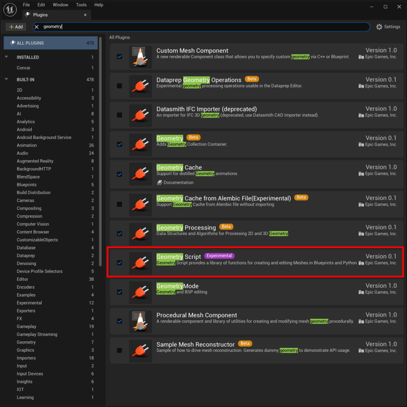Click the Geometry Cache from Alembic plug icon
This screenshot has width=407, height=407.
[140, 205]
